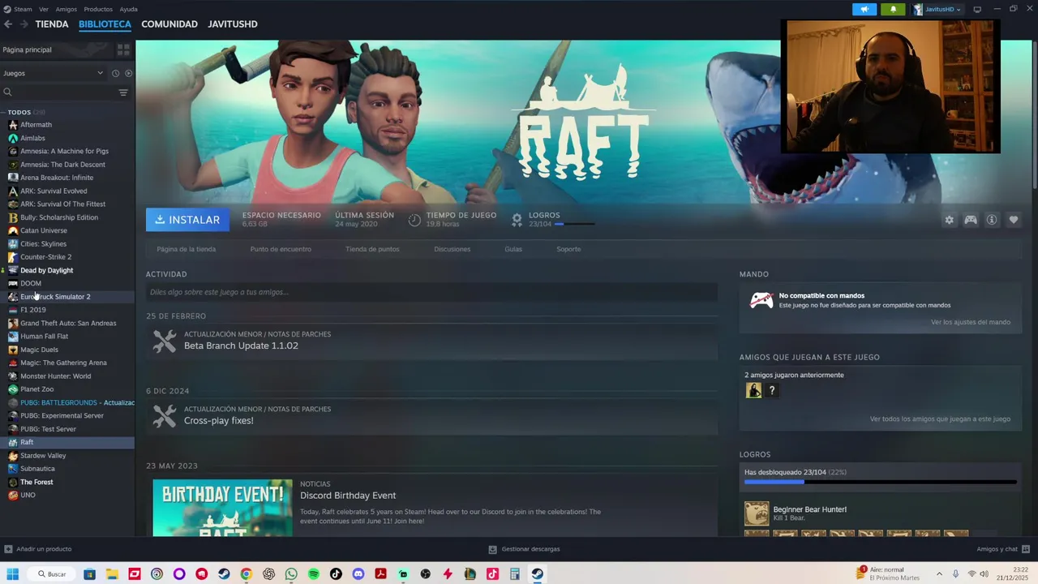This screenshot has height=584, width=1038.
Task: Open controller layout icon for Raft
Action: (x=970, y=220)
